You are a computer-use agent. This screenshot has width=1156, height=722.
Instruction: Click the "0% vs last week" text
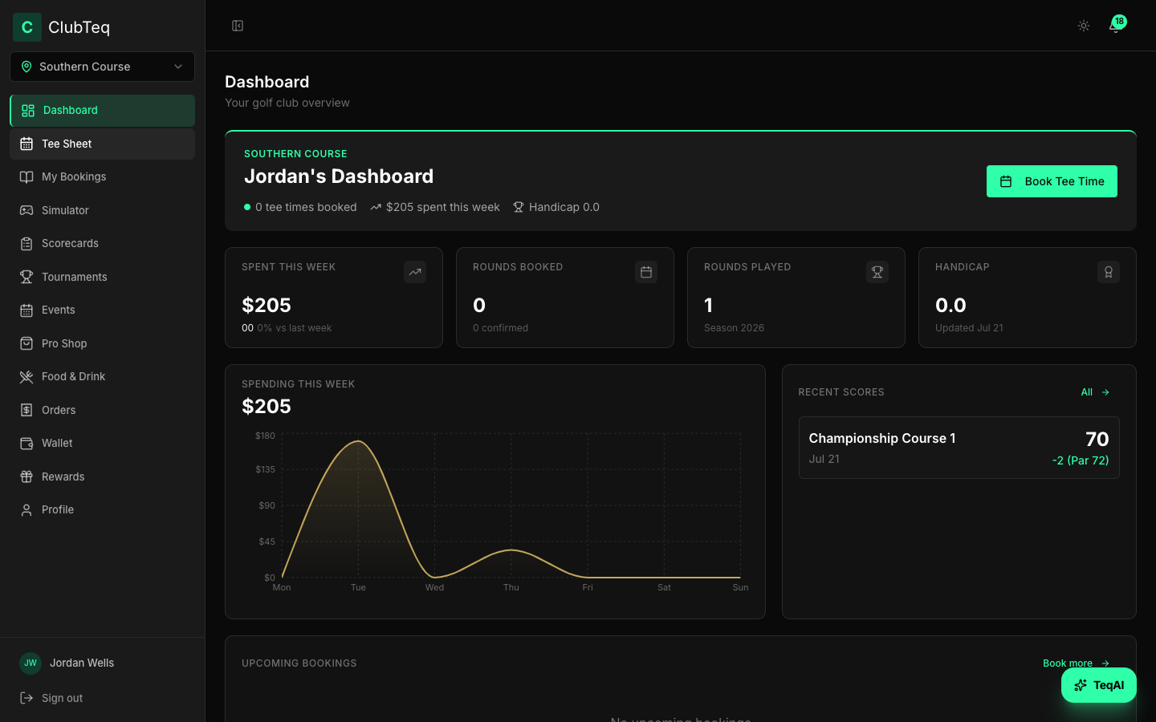pyautogui.click(x=295, y=328)
